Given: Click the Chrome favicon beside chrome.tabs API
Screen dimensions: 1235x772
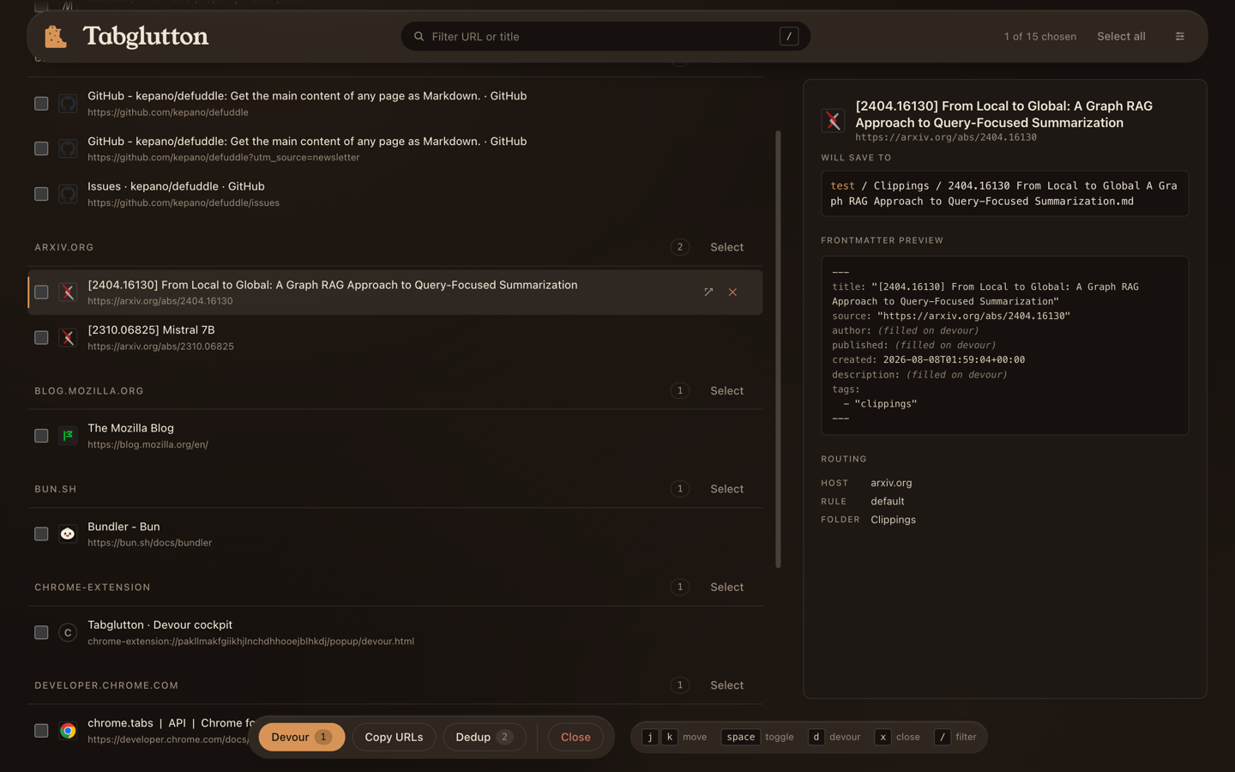Looking at the screenshot, I should [68, 731].
